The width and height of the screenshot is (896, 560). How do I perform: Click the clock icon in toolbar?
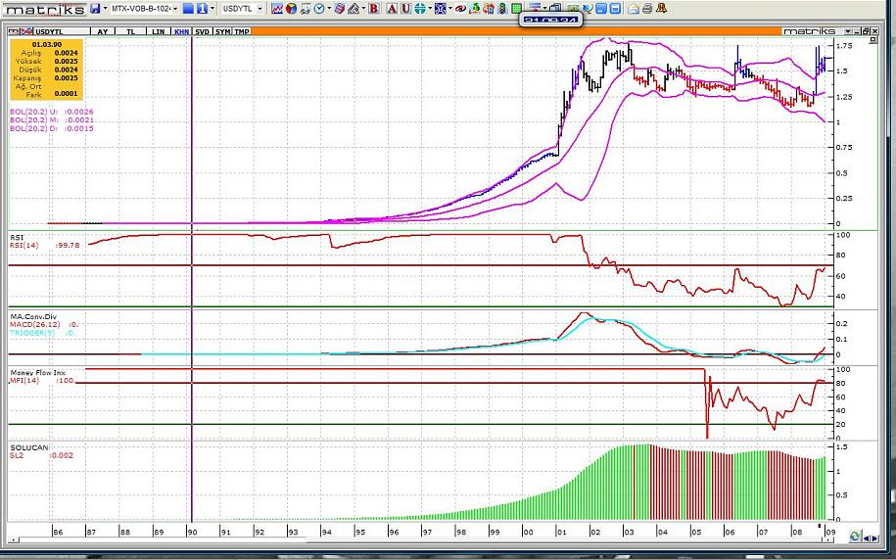click(x=319, y=9)
